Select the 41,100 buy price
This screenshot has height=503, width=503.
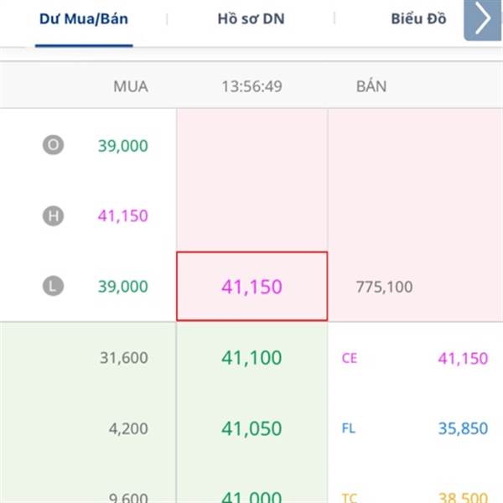tap(251, 357)
